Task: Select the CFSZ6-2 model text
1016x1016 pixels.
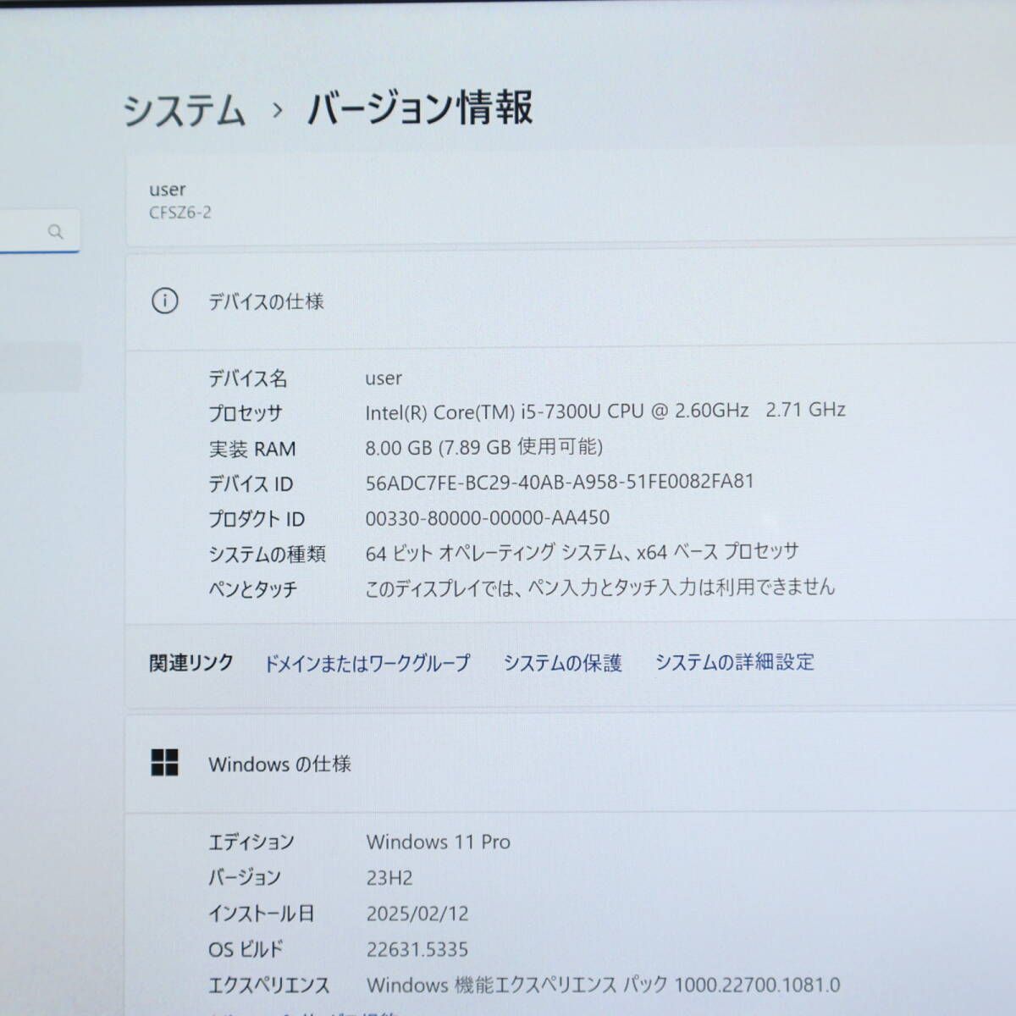Action: click(x=180, y=213)
